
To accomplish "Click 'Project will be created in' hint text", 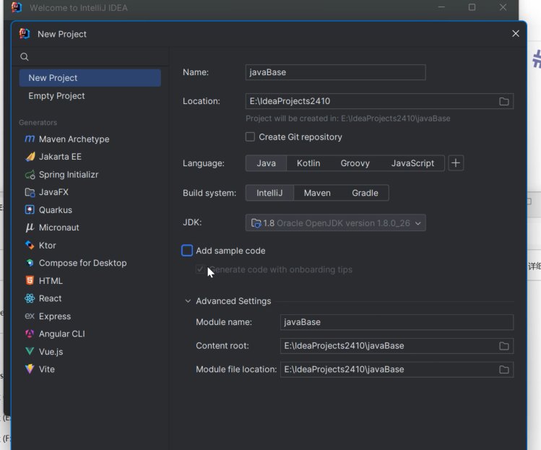I will [x=348, y=118].
